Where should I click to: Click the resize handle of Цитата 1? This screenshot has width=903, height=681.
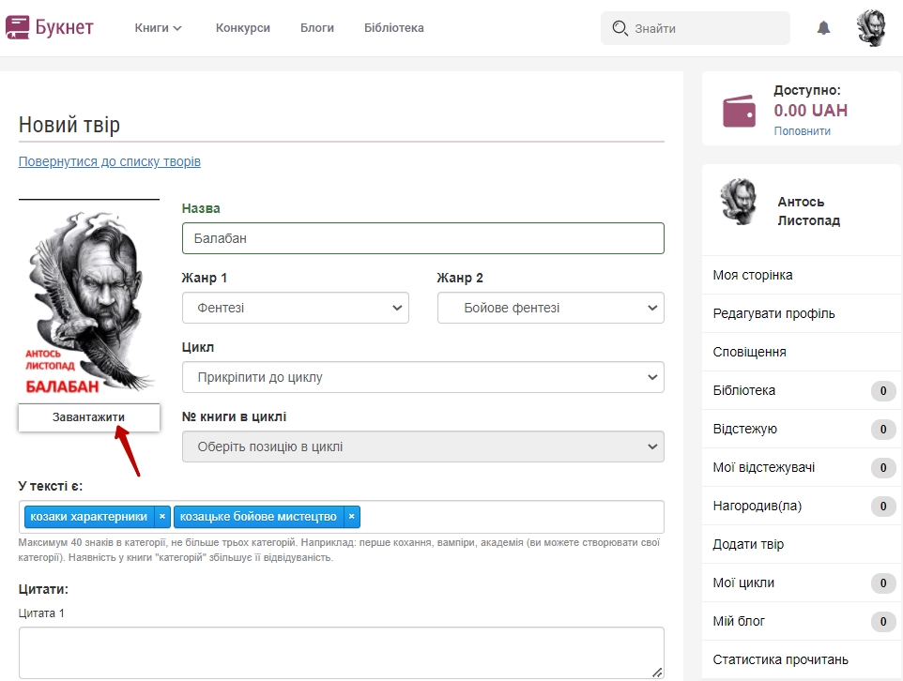click(657, 672)
